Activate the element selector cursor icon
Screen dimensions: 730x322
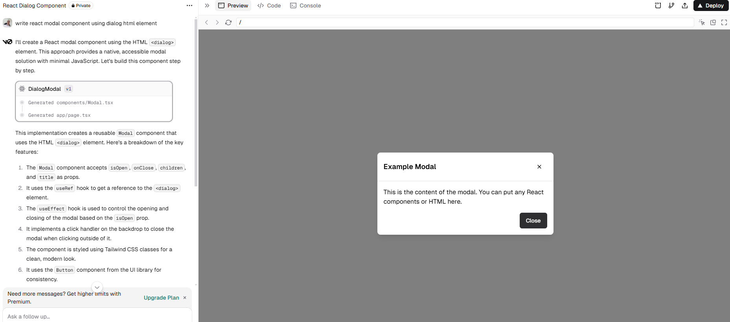[x=702, y=22]
